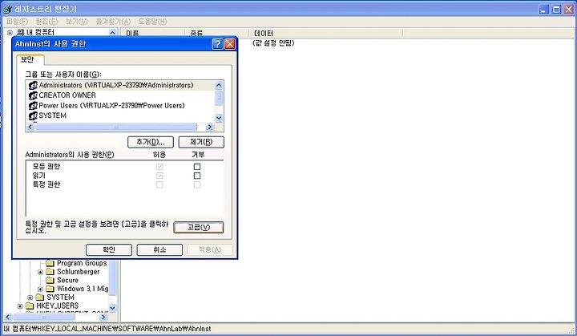
Task: Select the Program Groups tree item
Action: tap(82, 263)
